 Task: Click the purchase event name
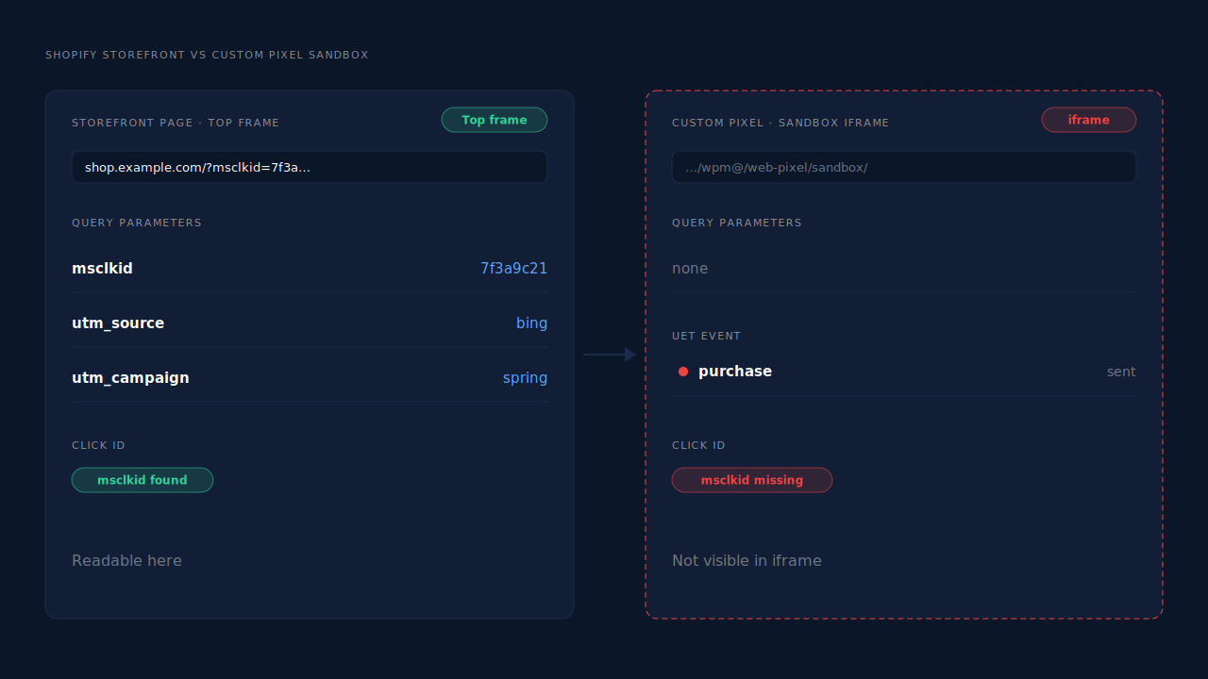735,372
